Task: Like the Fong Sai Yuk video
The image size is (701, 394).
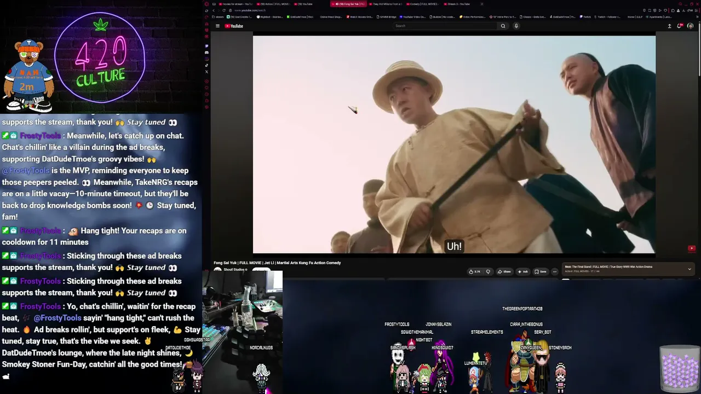Action: (475, 271)
